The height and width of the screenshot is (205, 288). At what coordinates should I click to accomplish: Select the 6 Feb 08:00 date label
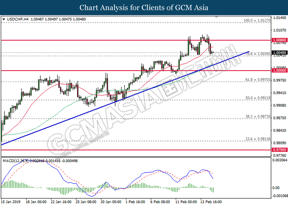point(159,202)
